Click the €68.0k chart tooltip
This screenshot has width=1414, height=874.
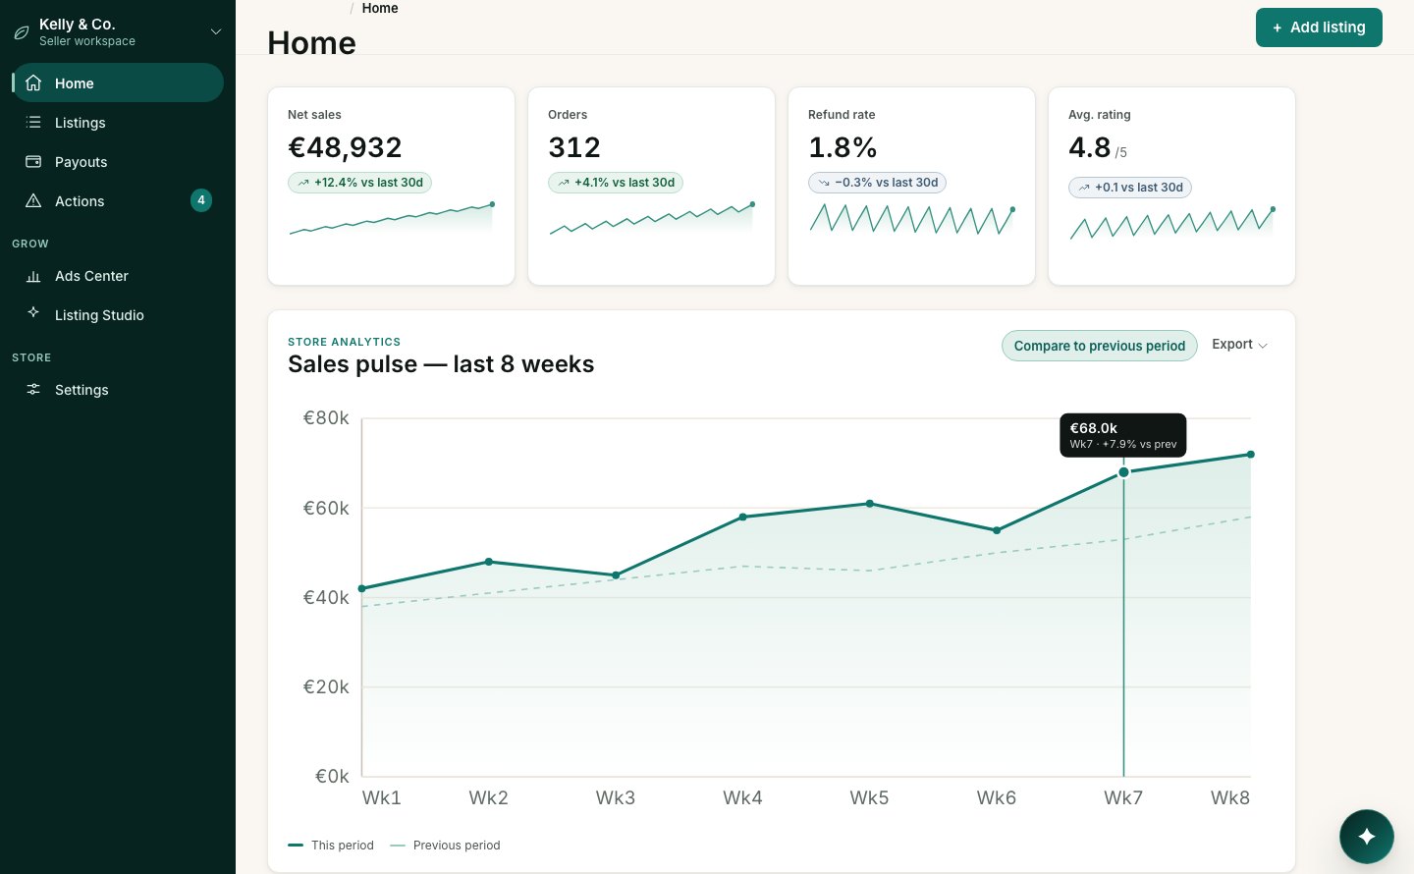coord(1123,435)
